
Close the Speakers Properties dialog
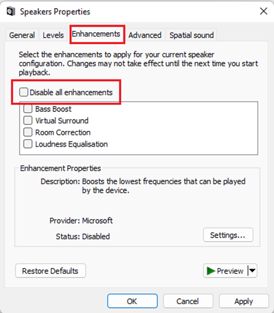pyautogui.click(x=263, y=11)
